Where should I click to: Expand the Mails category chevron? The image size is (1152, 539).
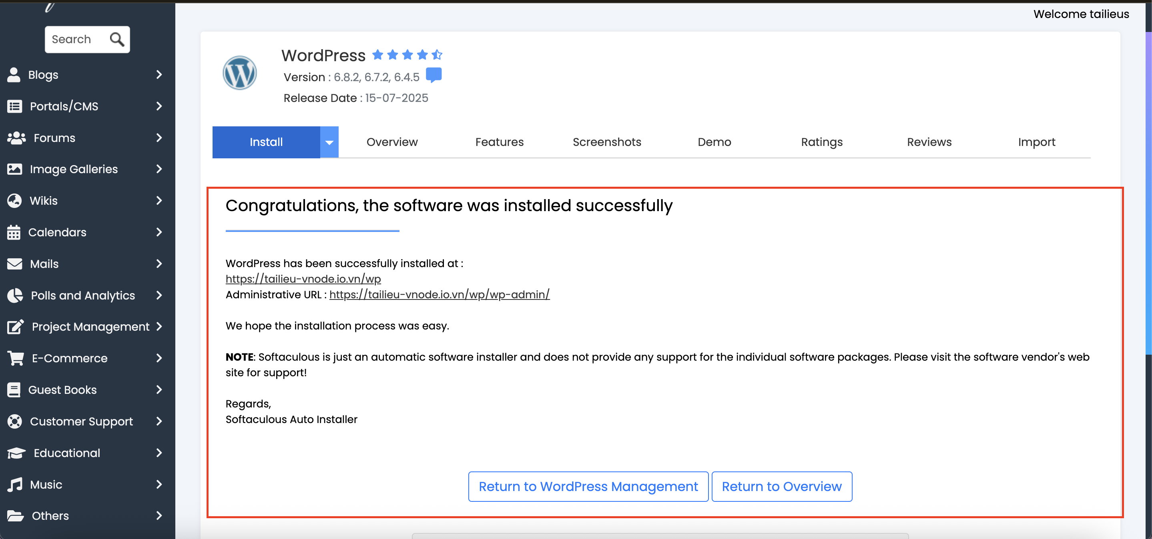coord(159,264)
